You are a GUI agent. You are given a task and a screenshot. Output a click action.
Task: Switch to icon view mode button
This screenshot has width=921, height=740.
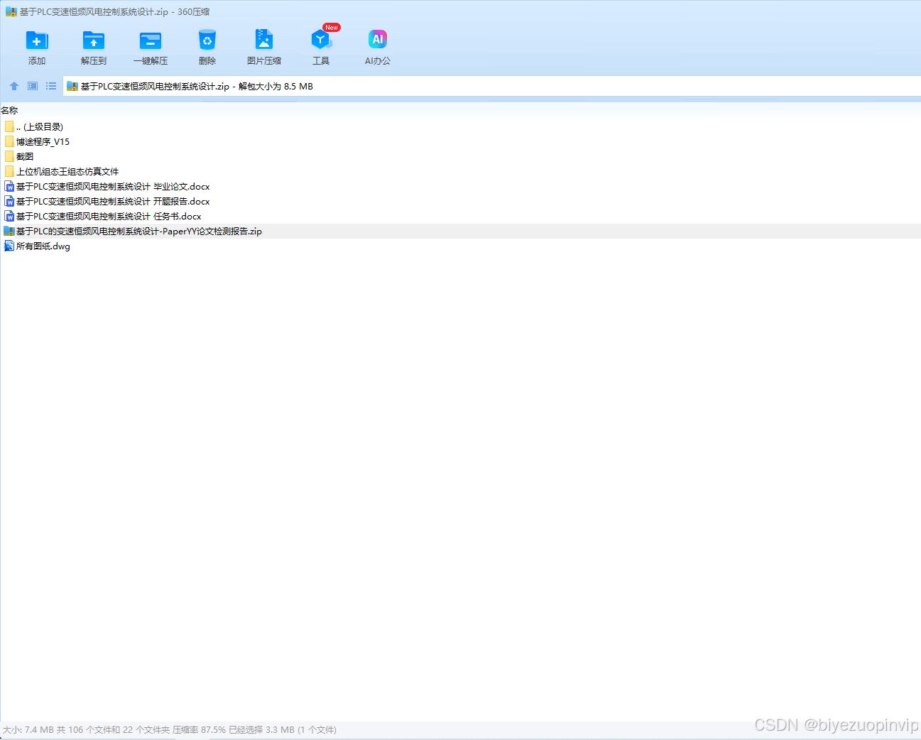33,86
